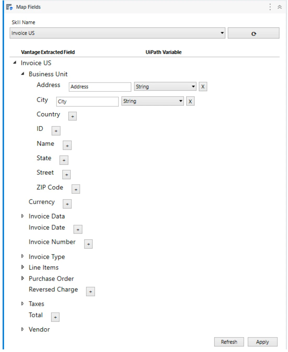This screenshot has height=352, width=288.
Task: Expand the Line Items tree node
Action: click(22, 268)
